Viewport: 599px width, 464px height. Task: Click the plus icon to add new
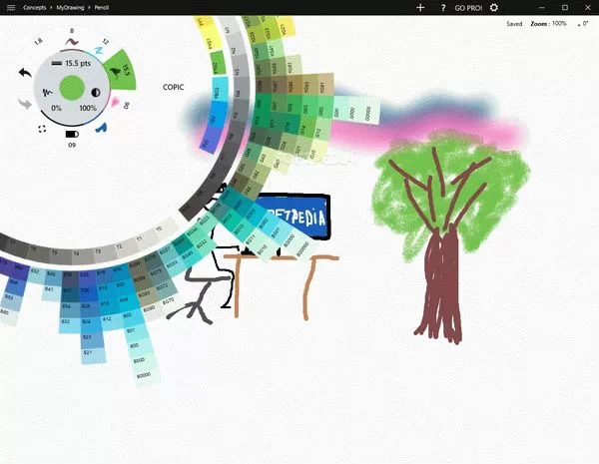[x=420, y=8]
